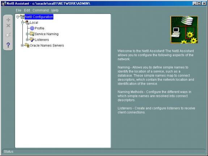Open the Command menu

tap(41, 10)
